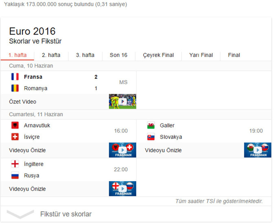The width and height of the screenshot is (274, 224).
Task: Click the Russia flag icon
Action: [15, 176]
